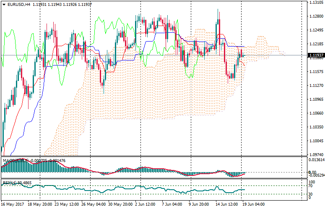Click the 1.12495 price scale label
325x209 pixels.
coord(315,30)
